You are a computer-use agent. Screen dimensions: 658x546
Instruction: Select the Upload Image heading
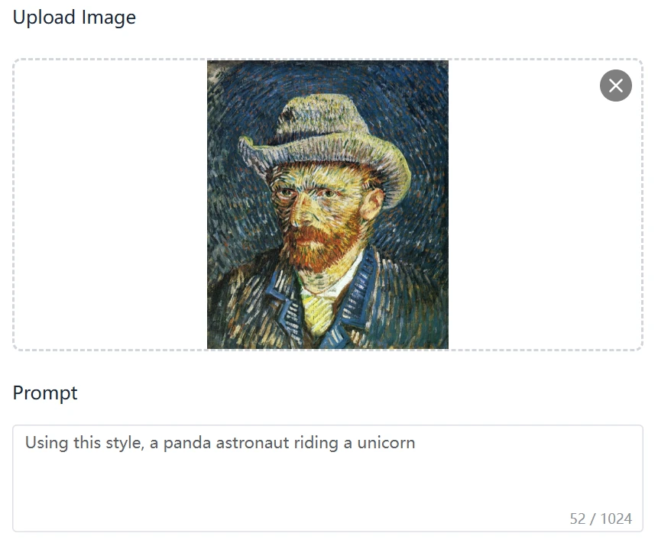click(x=73, y=17)
